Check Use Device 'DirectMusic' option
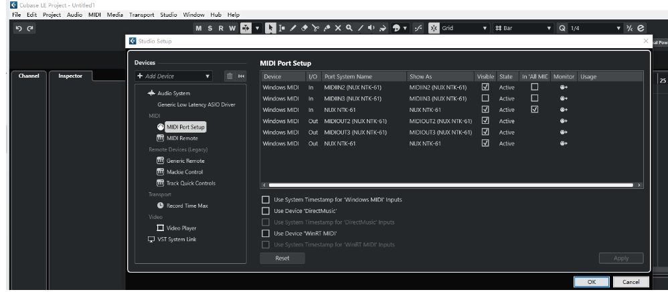668x292 pixels. (x=266, y=211)
